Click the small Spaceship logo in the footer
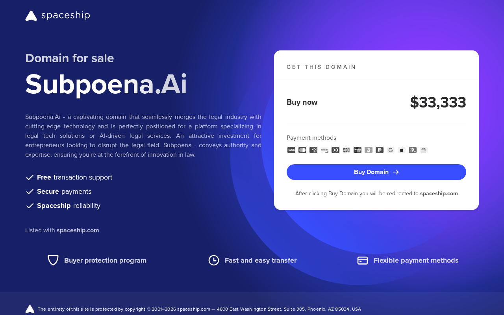The image size is (504, 315). click(30, 309)
